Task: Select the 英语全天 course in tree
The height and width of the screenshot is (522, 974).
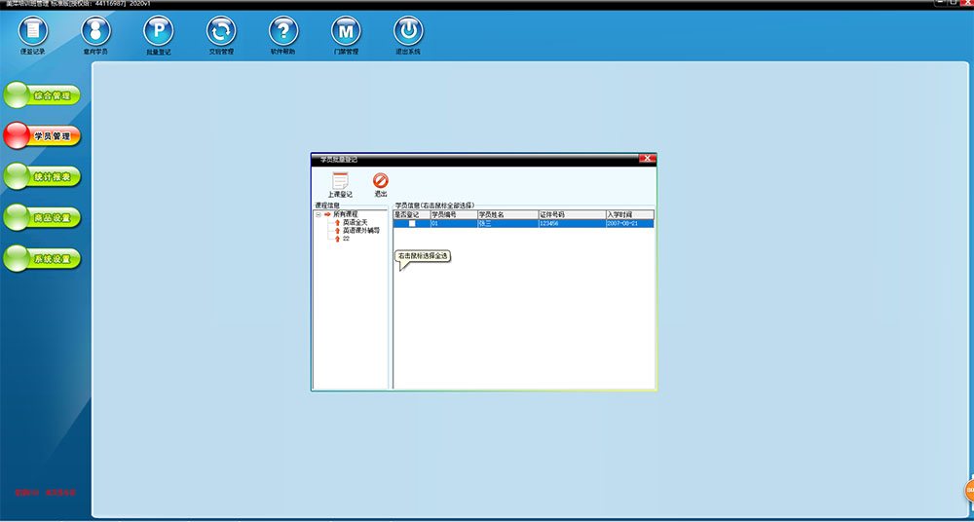Action: pyautogui.click(x=356, y=223)
